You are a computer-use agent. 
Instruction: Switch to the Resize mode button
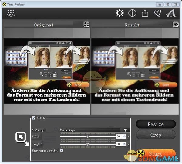click(156, 124)
